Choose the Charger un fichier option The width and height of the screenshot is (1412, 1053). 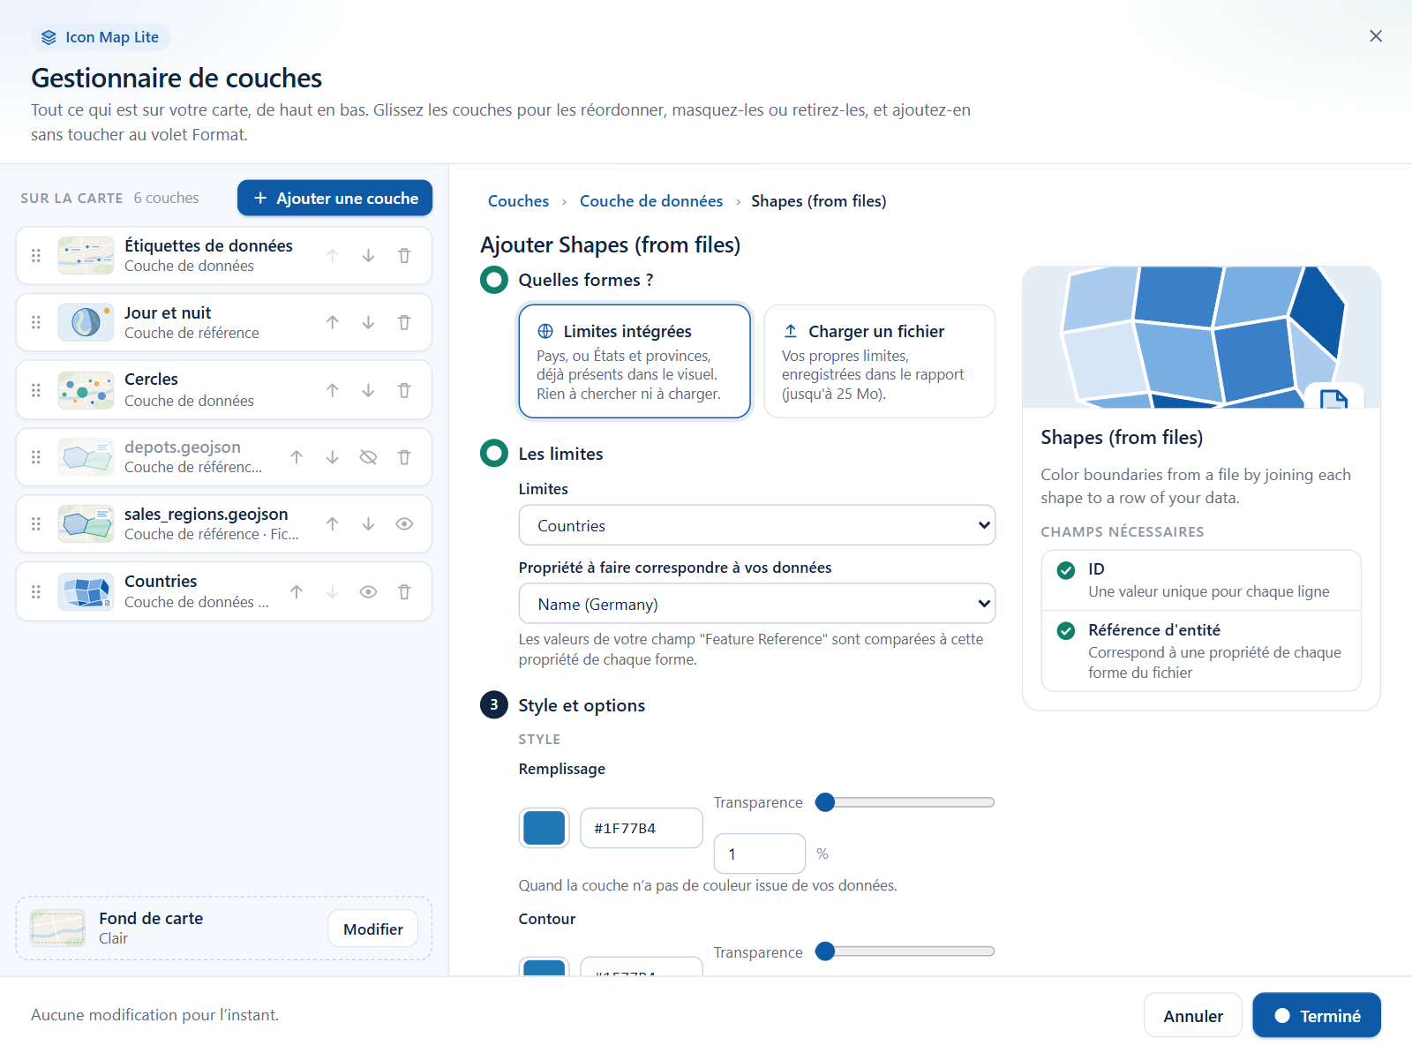880,361
